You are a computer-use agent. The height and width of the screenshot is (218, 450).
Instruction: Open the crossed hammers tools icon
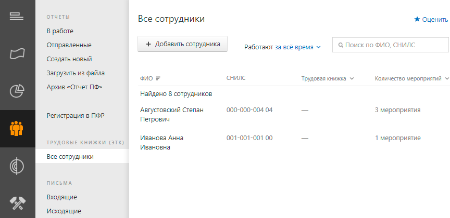(x=18, y=203)
